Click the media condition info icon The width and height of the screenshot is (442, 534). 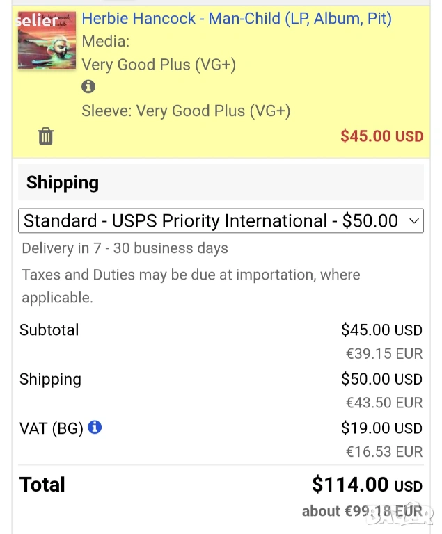pyautogui.click(x=88, y=87)
